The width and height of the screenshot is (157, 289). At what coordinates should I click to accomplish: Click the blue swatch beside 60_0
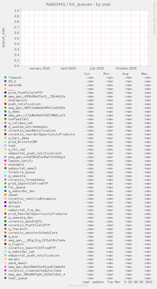(5, 81)
